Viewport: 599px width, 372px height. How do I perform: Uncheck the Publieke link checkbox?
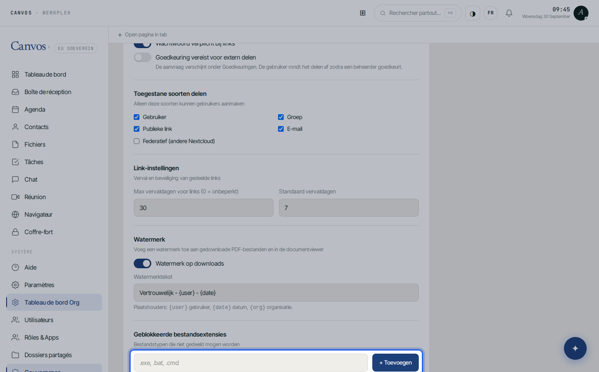(137, 129)
